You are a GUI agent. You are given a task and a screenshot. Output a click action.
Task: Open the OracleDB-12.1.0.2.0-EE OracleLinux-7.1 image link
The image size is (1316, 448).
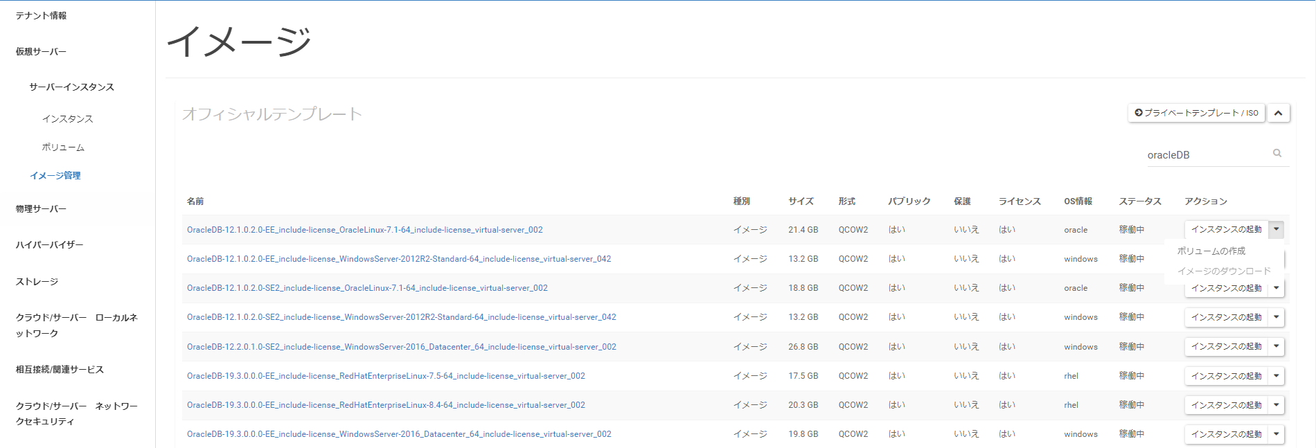[x=364, y=230]
